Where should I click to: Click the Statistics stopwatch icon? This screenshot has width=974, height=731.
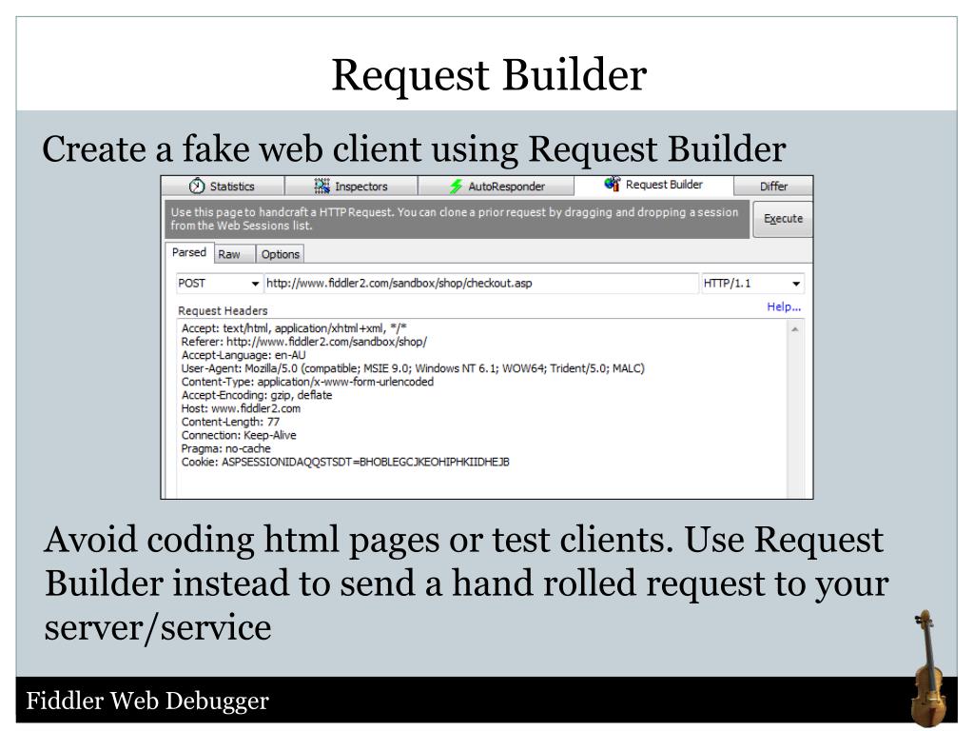pos(197,186)
